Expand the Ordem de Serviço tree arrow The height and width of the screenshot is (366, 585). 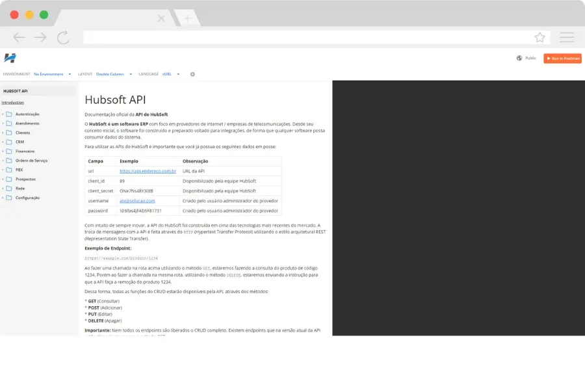click(3, 161)
